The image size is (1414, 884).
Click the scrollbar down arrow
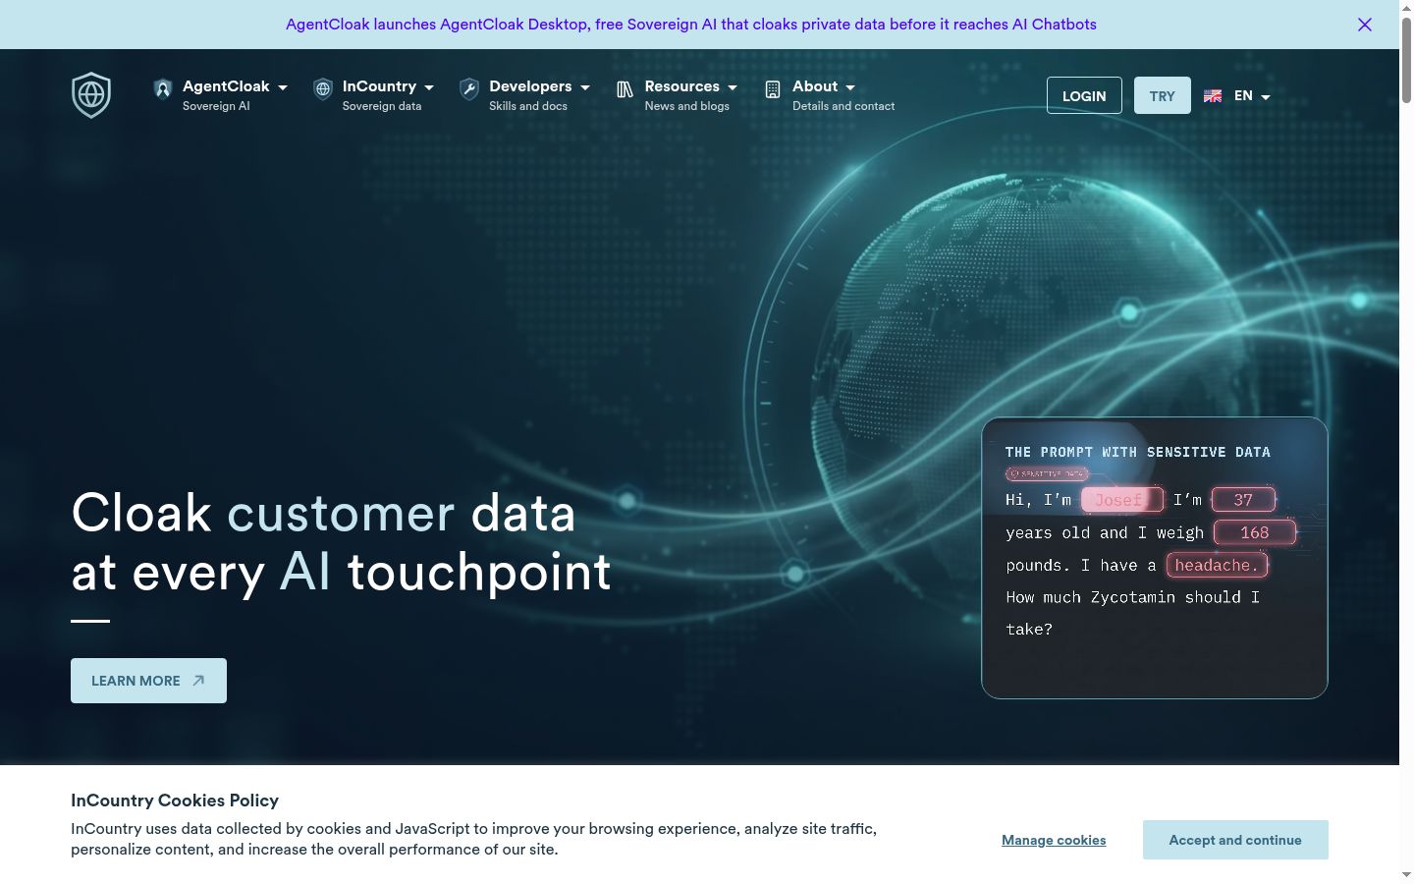tap(1406, 874)
